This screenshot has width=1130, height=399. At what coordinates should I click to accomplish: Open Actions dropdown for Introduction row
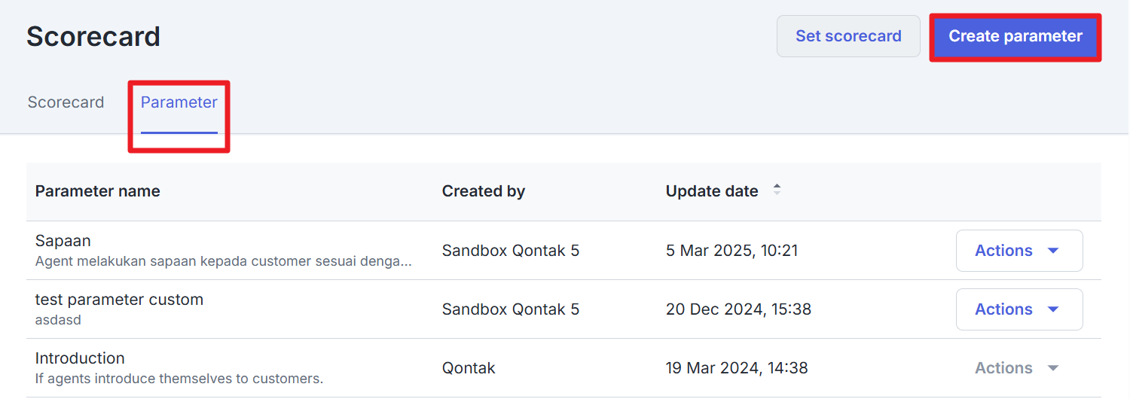pos(1019,368)
